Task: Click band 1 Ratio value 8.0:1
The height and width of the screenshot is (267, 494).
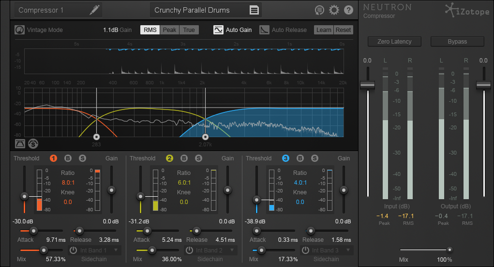Action: coord(68,182)
